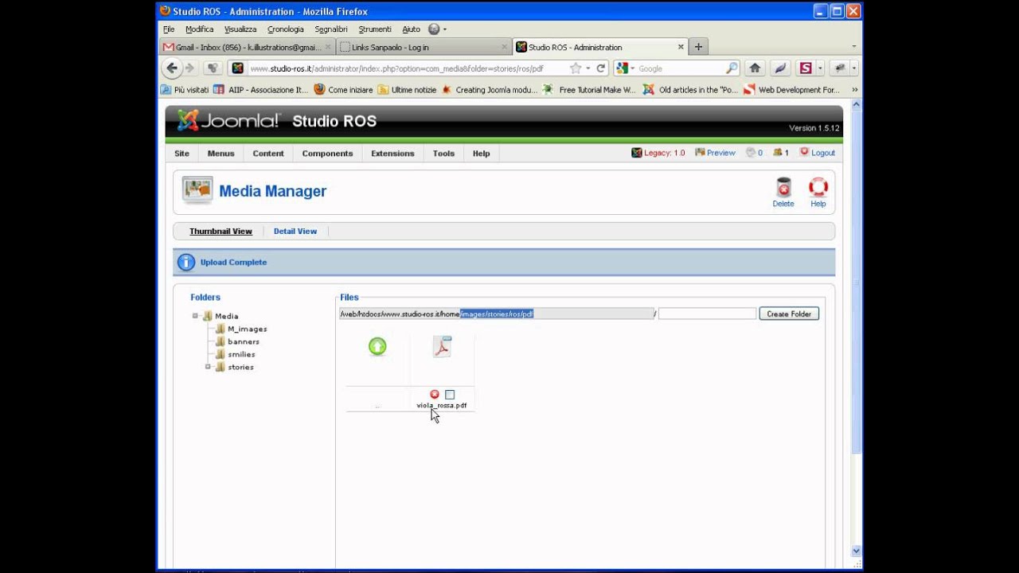The width and height of the screenshot is (1019, 573).
Task: Open the File menu in Firefox
Action: click(x=169, y=29)
